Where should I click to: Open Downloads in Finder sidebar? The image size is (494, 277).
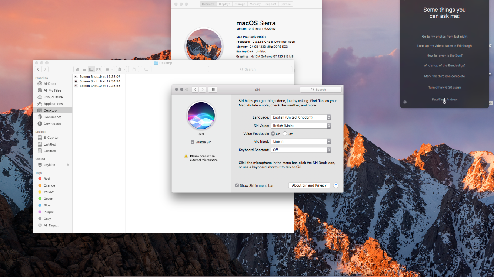(53, 124)
